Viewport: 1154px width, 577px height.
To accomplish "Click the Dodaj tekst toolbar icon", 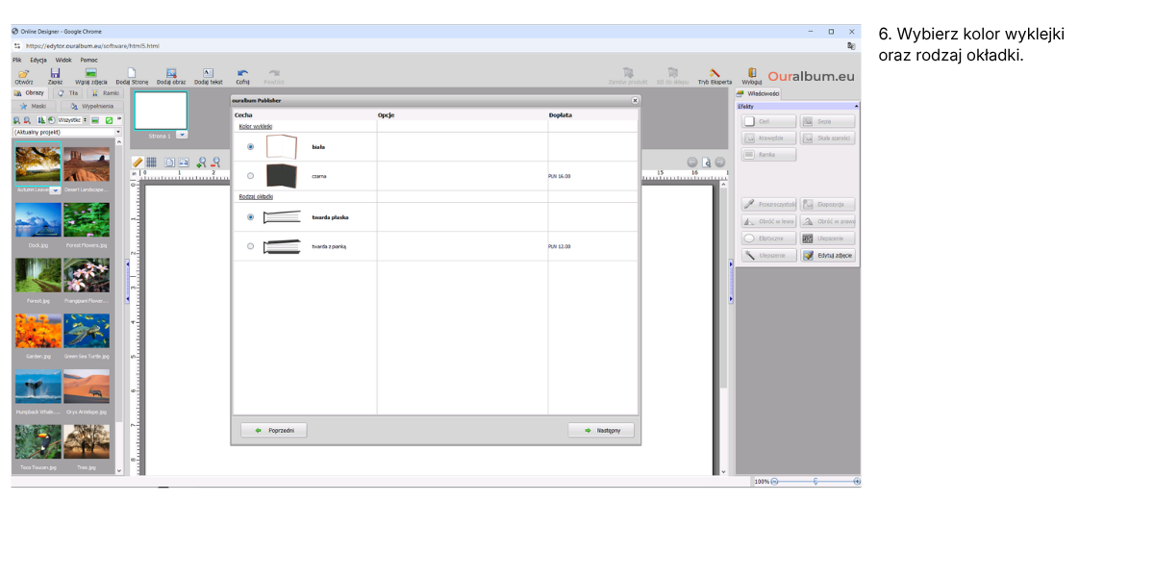I will coord(208,73).
